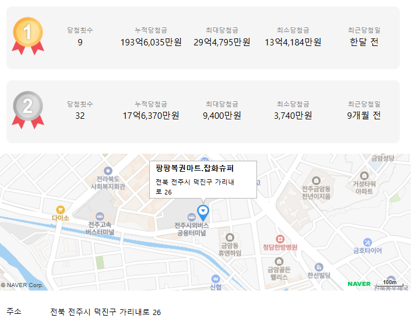Viewport: 415px width, 322px height.
Task: Click the 전주시외버스공용터미널 bus icon
Action: pos(191,217)
